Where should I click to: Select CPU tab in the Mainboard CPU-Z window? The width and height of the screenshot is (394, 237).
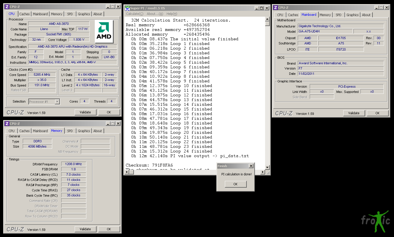(x=280, y=15)
